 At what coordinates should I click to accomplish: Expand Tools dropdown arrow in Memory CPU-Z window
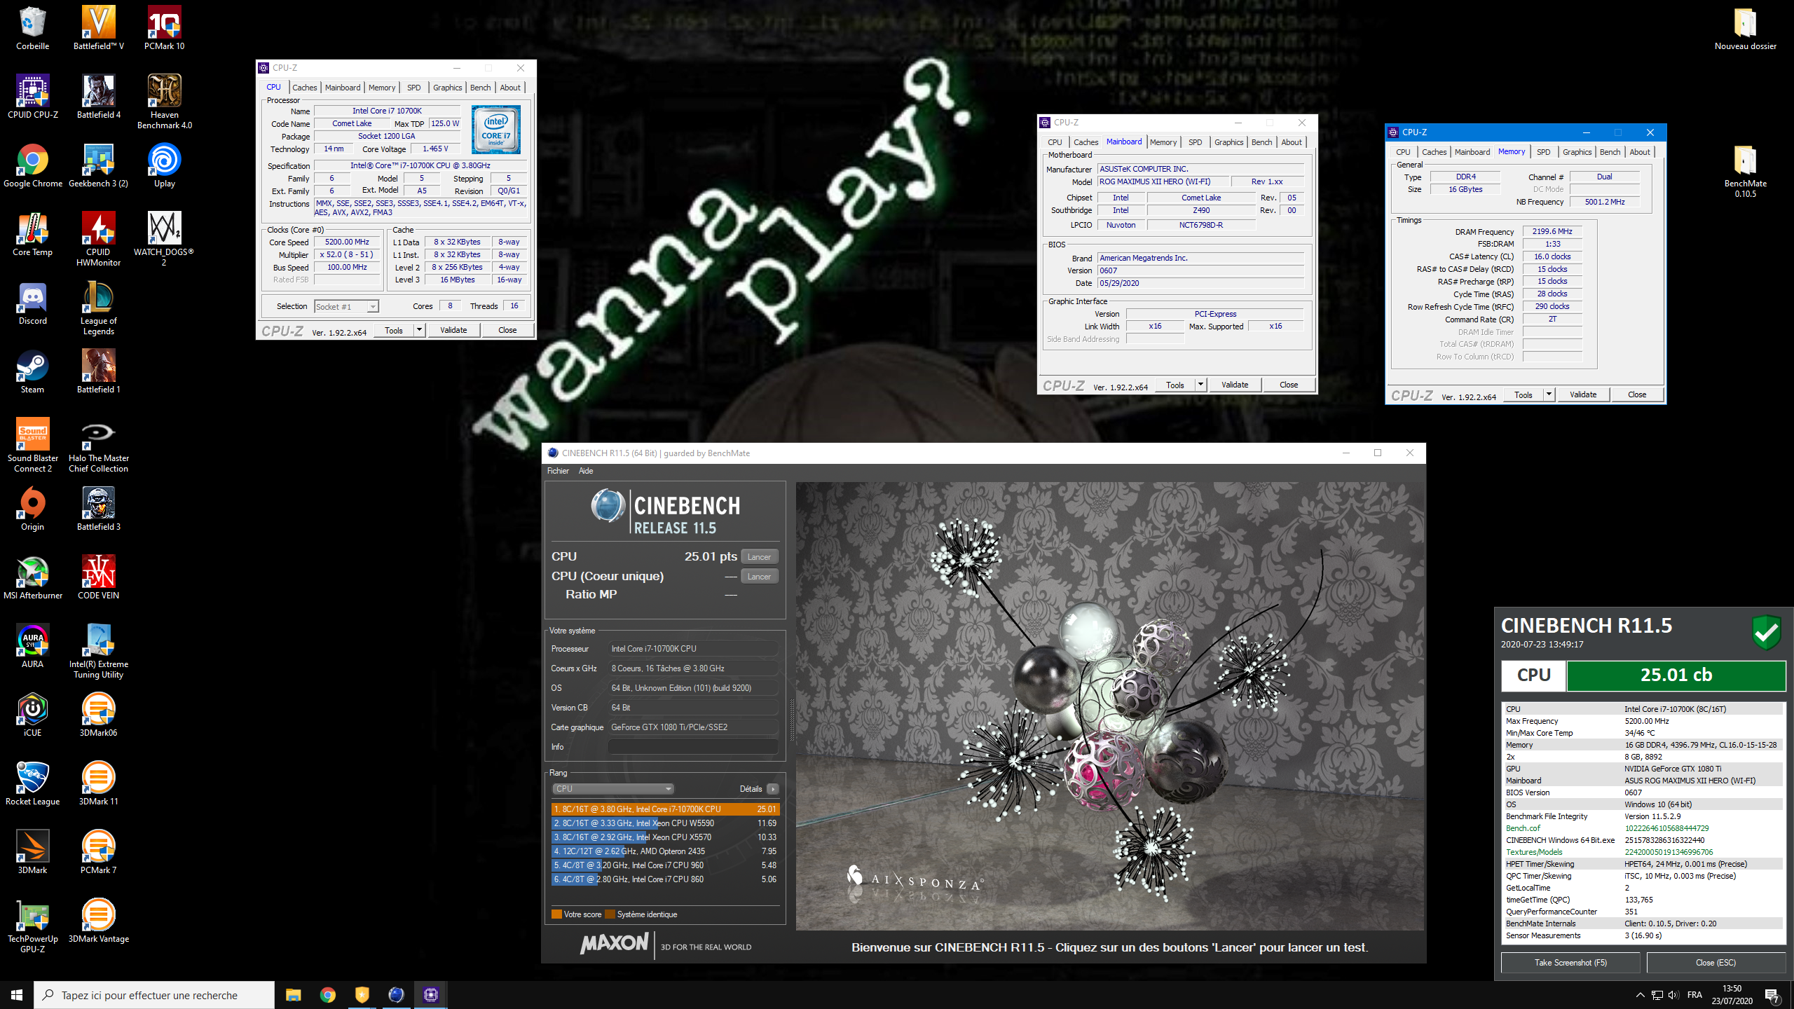click(x=1549, y=394)
